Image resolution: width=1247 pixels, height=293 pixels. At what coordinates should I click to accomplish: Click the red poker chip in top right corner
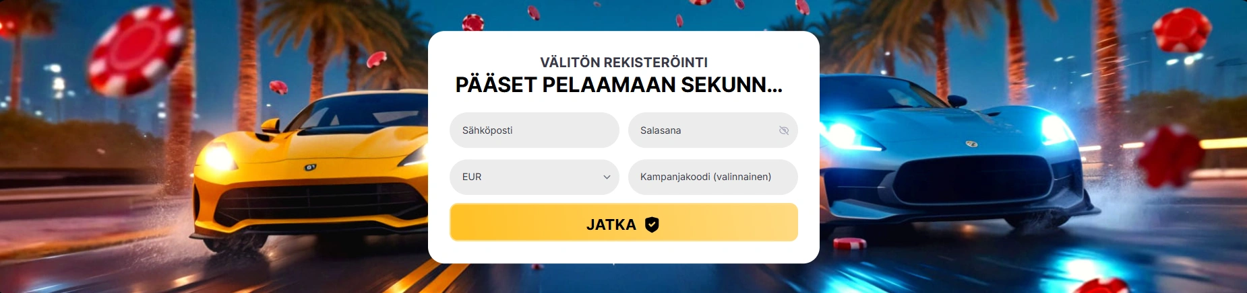(x=1181, y=30)
